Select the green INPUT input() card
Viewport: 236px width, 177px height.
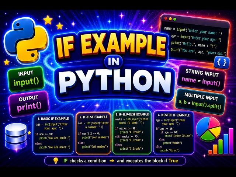click(x=26, y=79)
